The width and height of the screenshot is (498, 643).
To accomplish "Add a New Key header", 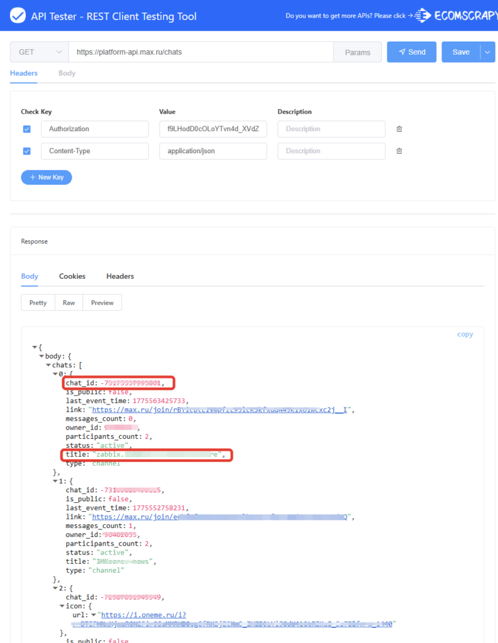I will [47, 178].
